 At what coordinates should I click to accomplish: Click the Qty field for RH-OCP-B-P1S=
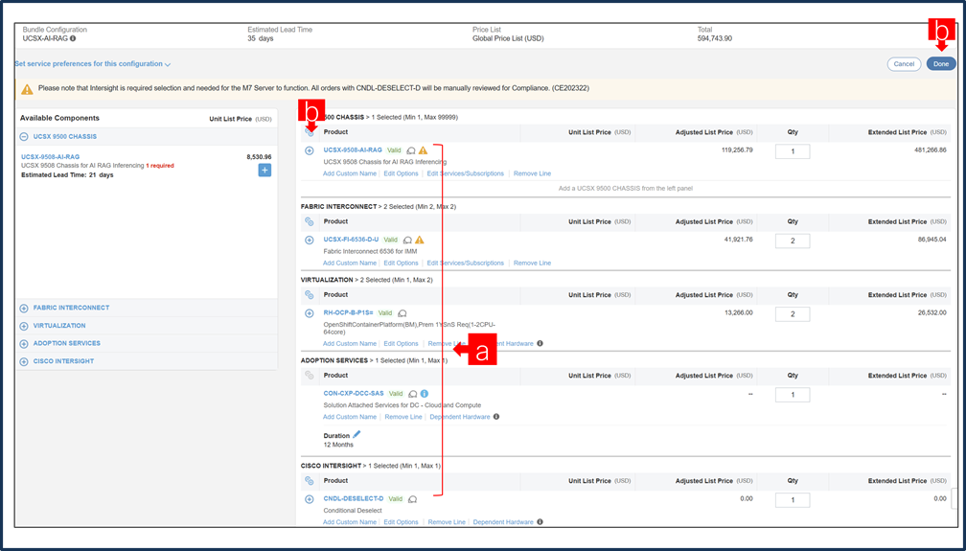793,314
